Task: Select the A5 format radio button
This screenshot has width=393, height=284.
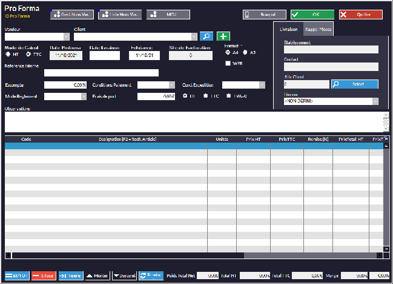Action: click(245, 52)
